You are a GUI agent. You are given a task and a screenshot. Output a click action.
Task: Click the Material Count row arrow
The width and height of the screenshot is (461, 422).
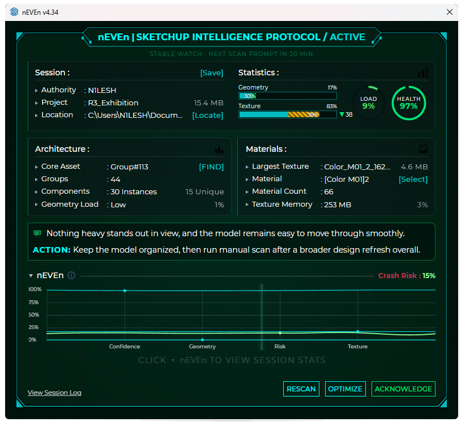pyautogui.click(x=247, y=192)
